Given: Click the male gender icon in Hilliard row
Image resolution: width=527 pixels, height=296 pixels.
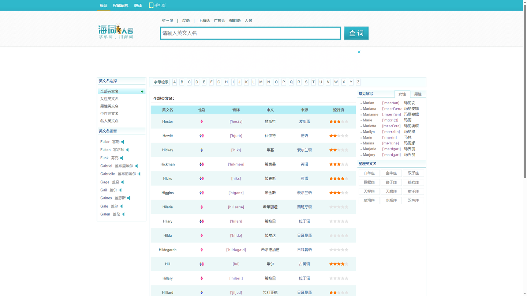Looking at the screenshot, I should point(202,292).
